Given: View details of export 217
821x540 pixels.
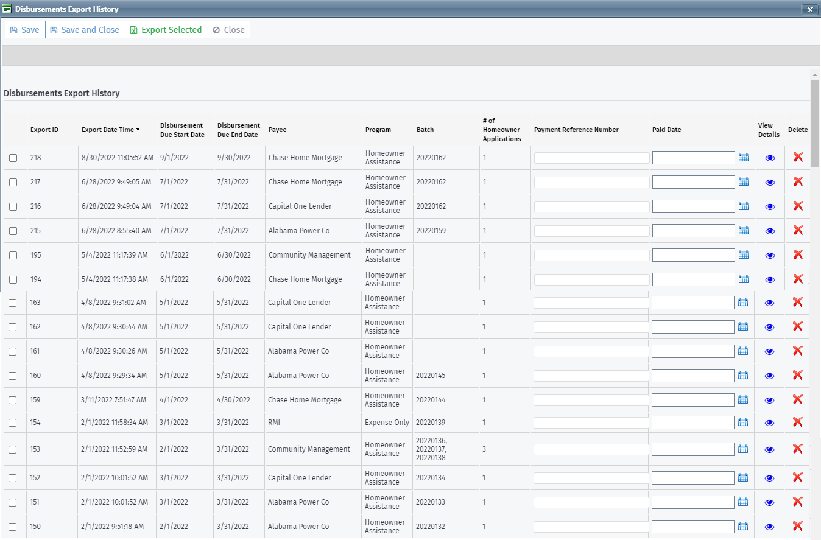Looking at the screenshot, I should coord(770,182).
